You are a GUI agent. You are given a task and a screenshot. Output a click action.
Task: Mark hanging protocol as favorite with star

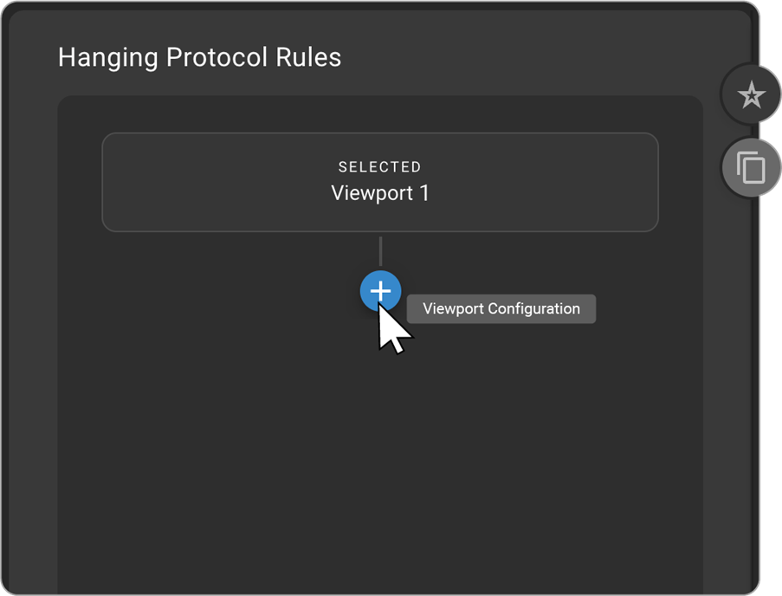pos(751,95)
